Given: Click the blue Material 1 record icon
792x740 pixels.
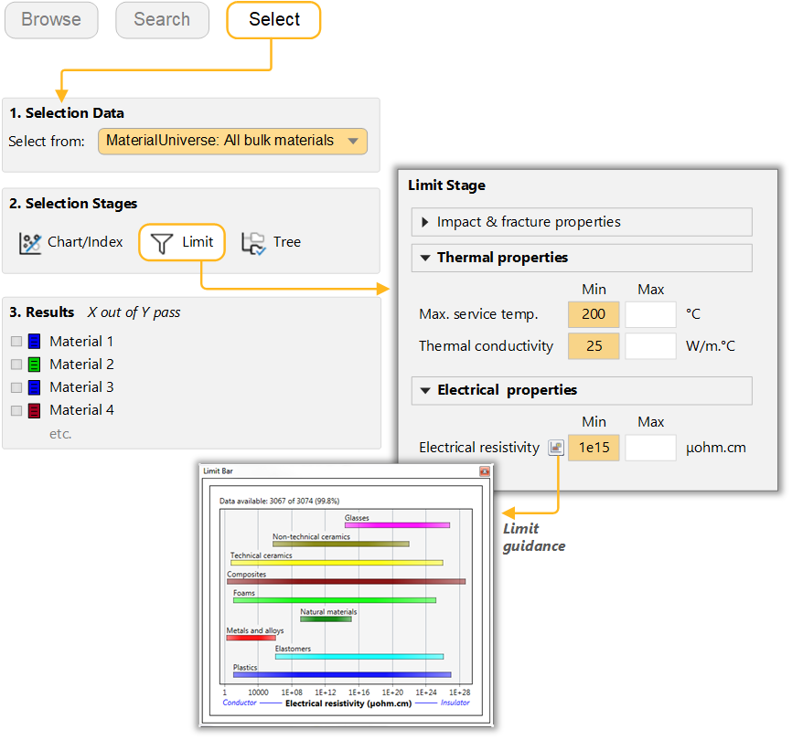Looking at the screenshot, I should coord(34,342).
